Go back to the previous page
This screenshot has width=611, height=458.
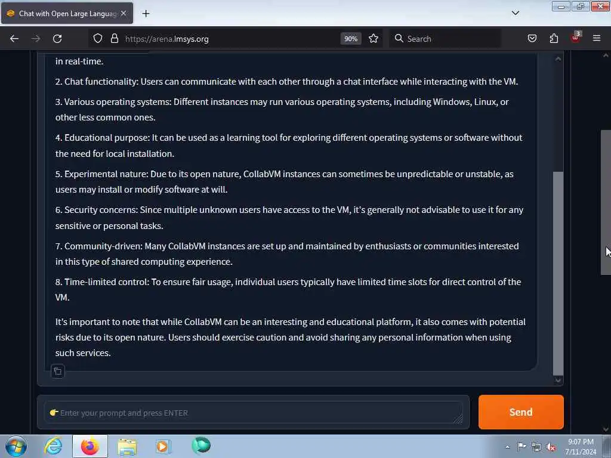(x=14, y=39)
